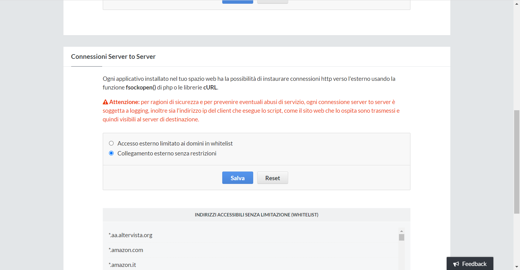Click the Connessioni Server to Server heading
Viewport: 520px width, 270px height.
113,57
